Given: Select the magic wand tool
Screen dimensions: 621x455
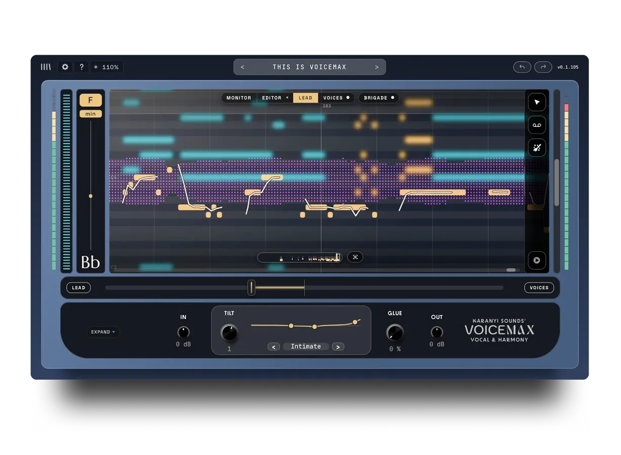Looking at the screenshot, I should pos(537,148).
